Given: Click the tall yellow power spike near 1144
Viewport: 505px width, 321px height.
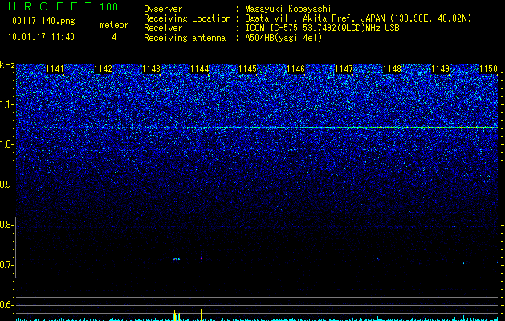Looking at the screenshot, I should click(201, 315).
